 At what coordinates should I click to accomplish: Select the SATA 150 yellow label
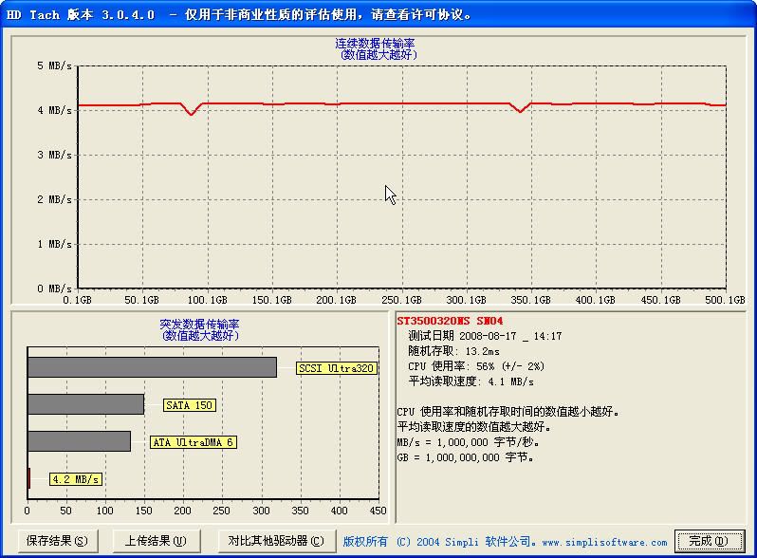[x=190, y=405]
